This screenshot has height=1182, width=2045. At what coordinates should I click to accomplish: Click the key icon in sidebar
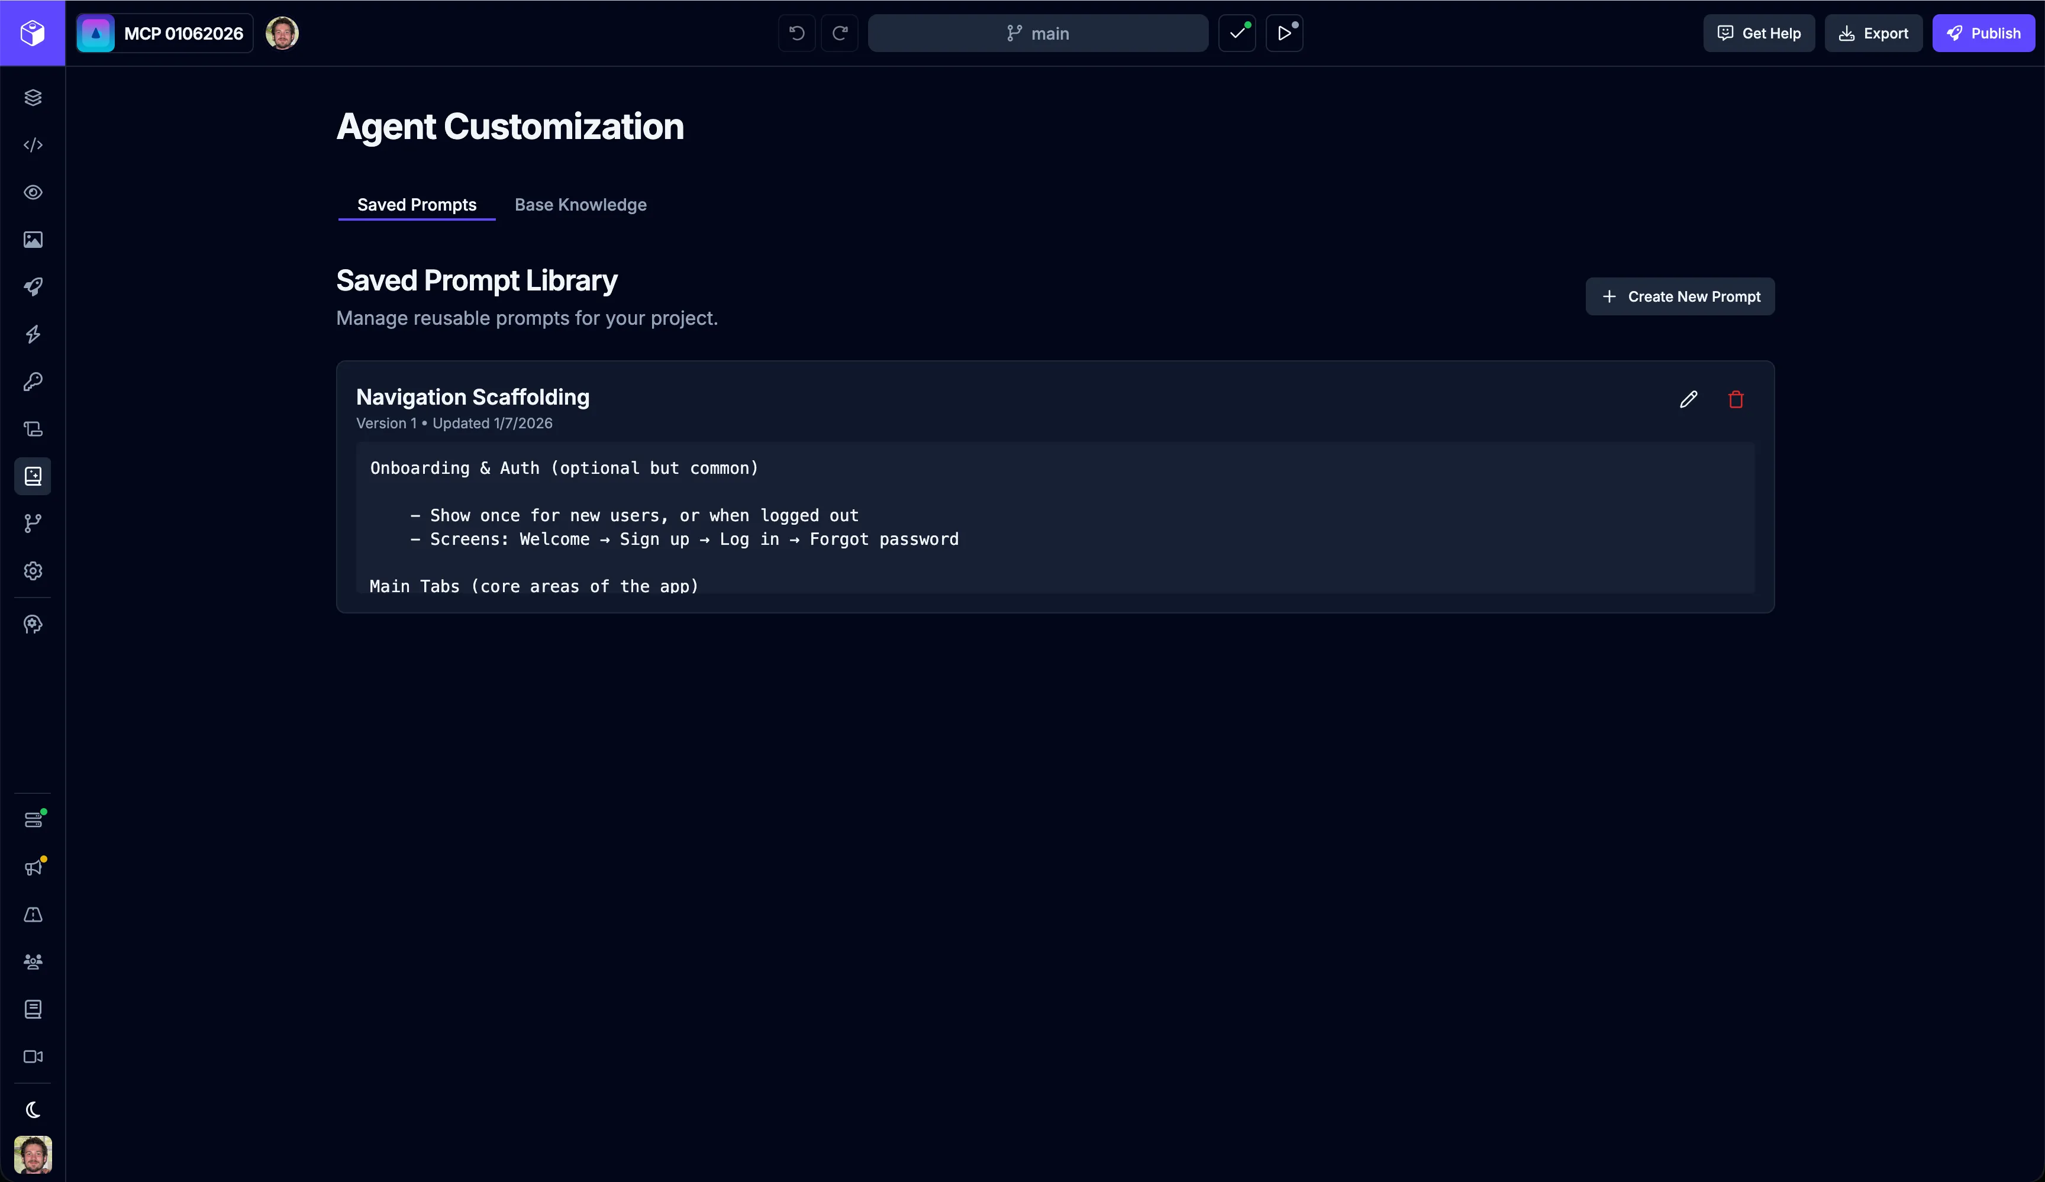tap(33, 382)
